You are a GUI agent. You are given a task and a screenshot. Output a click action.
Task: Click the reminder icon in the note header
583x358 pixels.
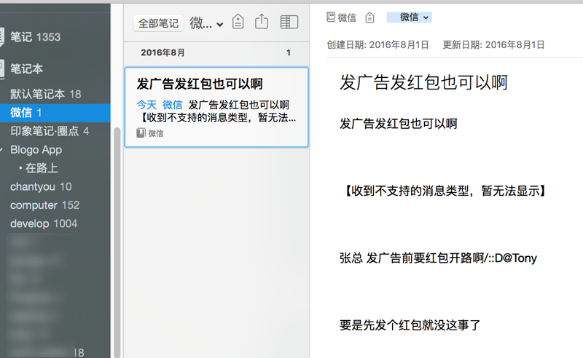point(369,17)
